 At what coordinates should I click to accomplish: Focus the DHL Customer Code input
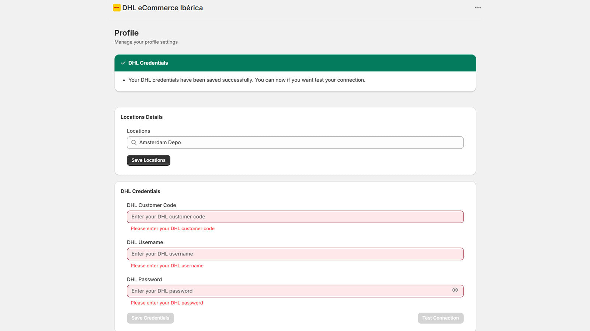click(295, 217)
